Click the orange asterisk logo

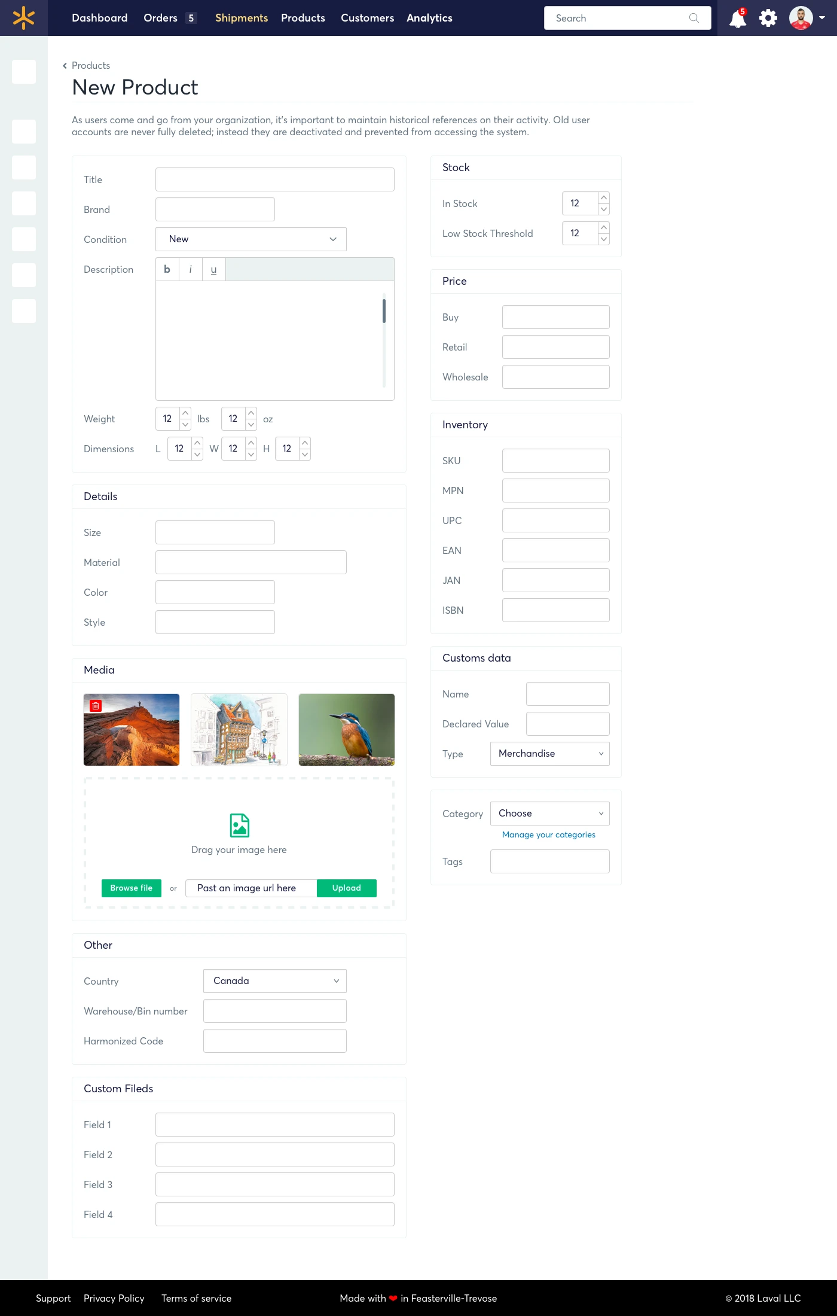pos(23,18)
